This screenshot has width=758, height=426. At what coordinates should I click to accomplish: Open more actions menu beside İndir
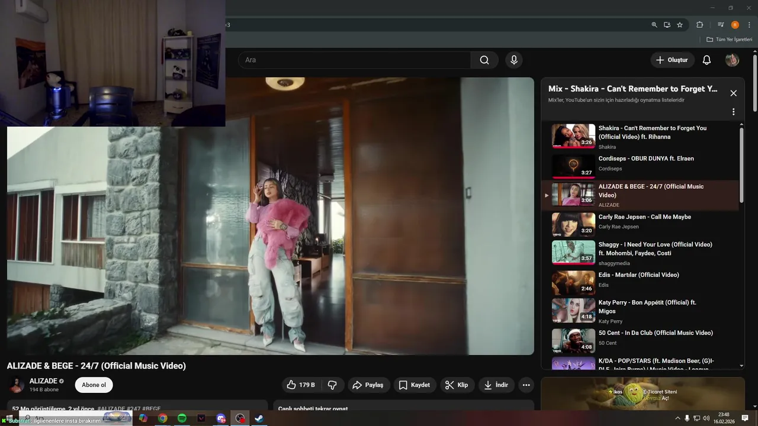(526, 385)
